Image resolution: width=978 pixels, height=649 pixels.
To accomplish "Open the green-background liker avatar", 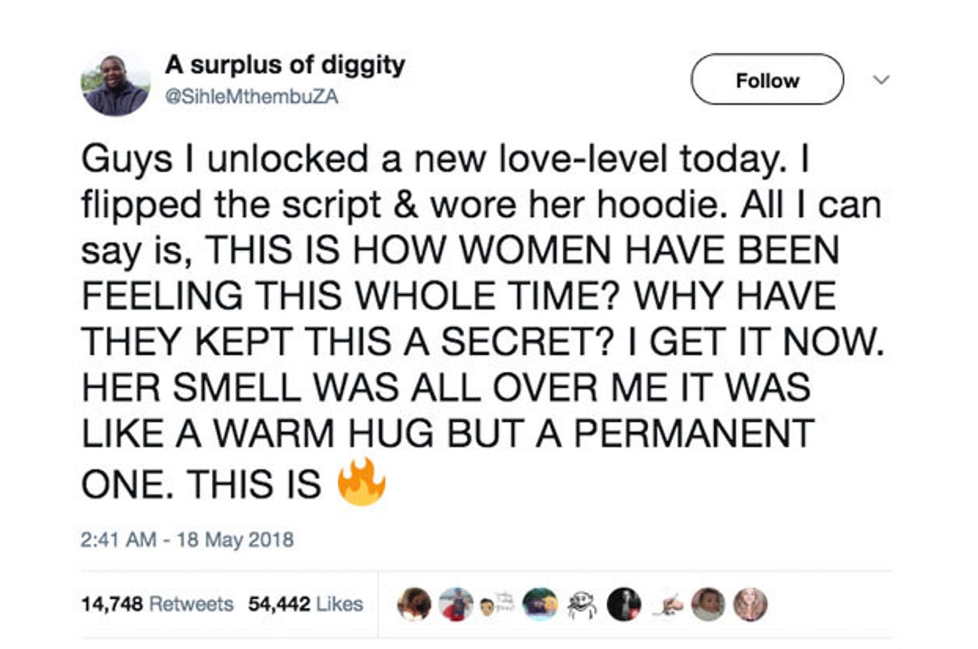I will pos(540,604).
